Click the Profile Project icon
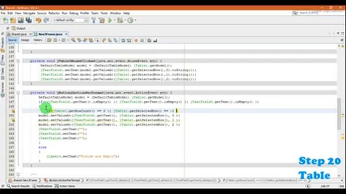Viewport: 346px width, 194px height. [130, 20]
